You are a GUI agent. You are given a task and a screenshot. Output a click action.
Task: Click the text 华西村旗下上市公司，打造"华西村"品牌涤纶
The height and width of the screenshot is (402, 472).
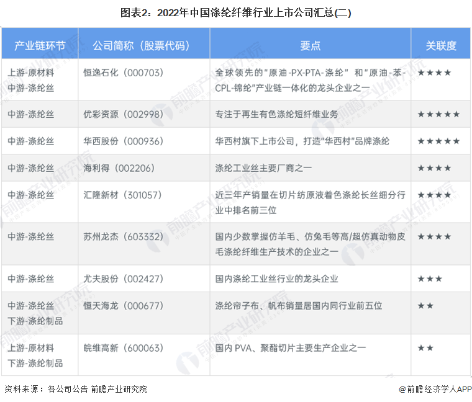pyautogui.click(x=302, y=141)
